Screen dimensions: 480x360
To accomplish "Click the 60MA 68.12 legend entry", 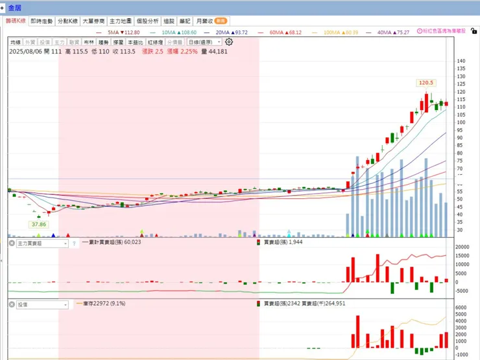I will click(x=280, y=32).
